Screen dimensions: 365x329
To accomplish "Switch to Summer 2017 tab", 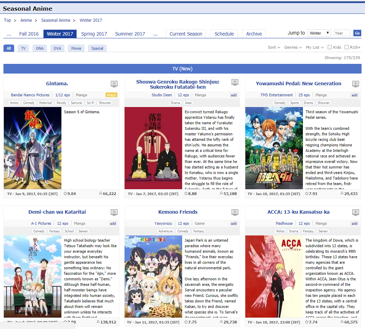I will 130,34.
